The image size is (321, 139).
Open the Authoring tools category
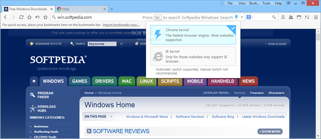point(46,132)
